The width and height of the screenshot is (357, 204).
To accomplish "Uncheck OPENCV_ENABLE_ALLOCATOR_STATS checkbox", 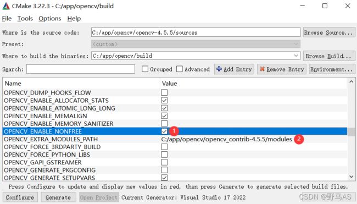I will [x=164, y=100].
